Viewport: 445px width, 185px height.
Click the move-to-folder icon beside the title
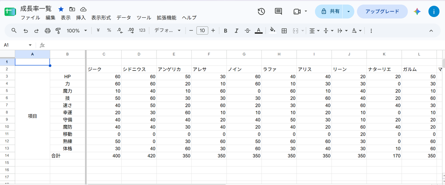click(72, 9)
